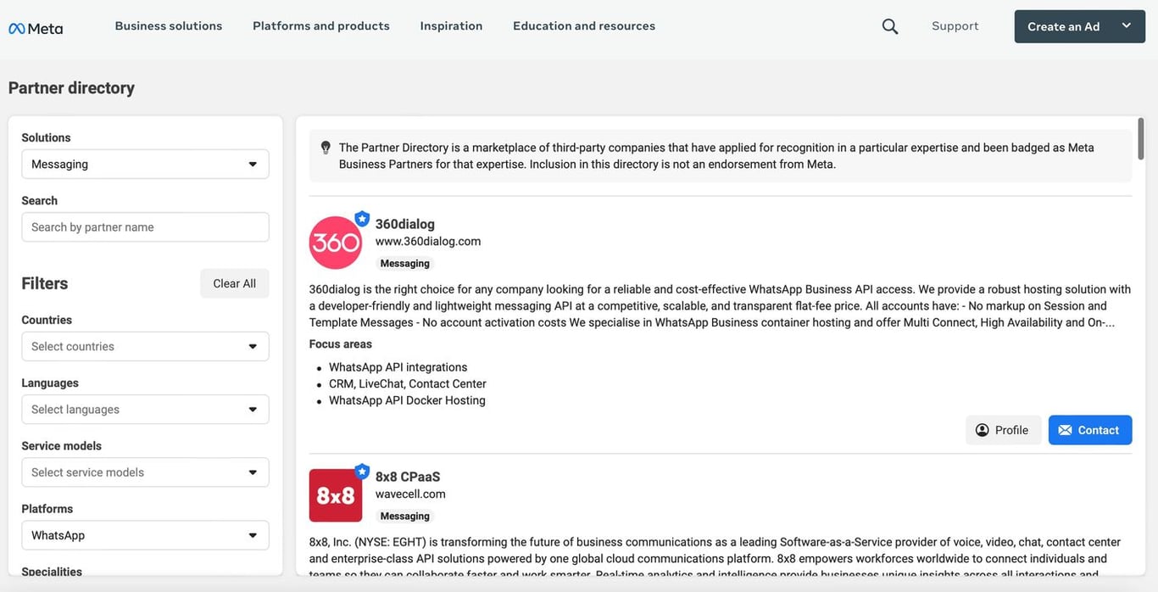The image size is (1158, 592).
Task: Click the Clear All filters button
Action: pos(235,283)
